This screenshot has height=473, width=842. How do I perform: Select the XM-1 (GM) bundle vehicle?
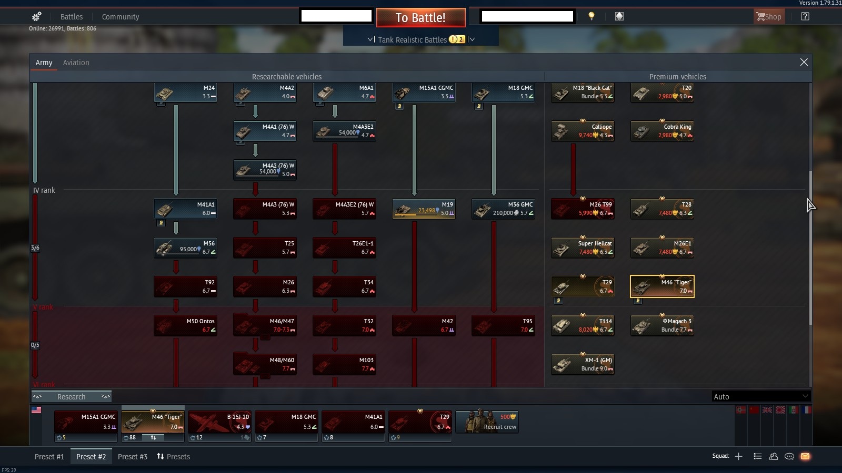(x=583, y=364)
